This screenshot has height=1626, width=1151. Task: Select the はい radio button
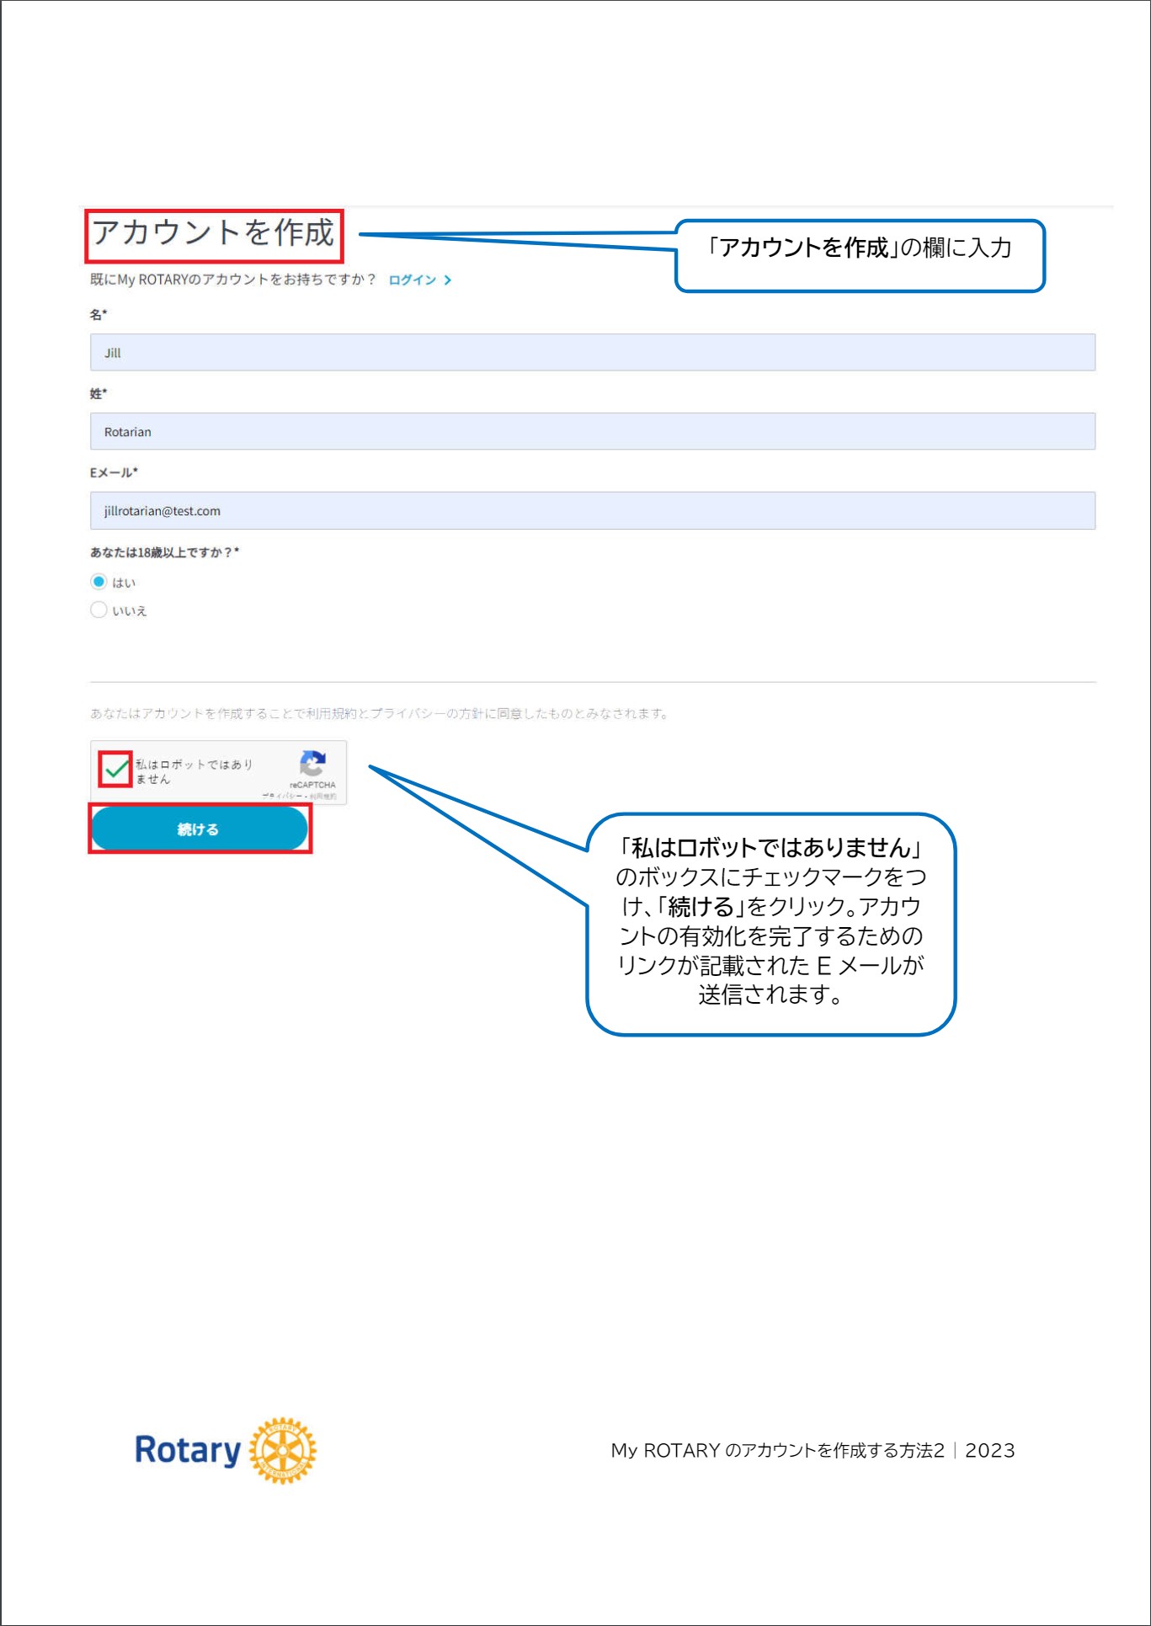[x=99, y=582]
